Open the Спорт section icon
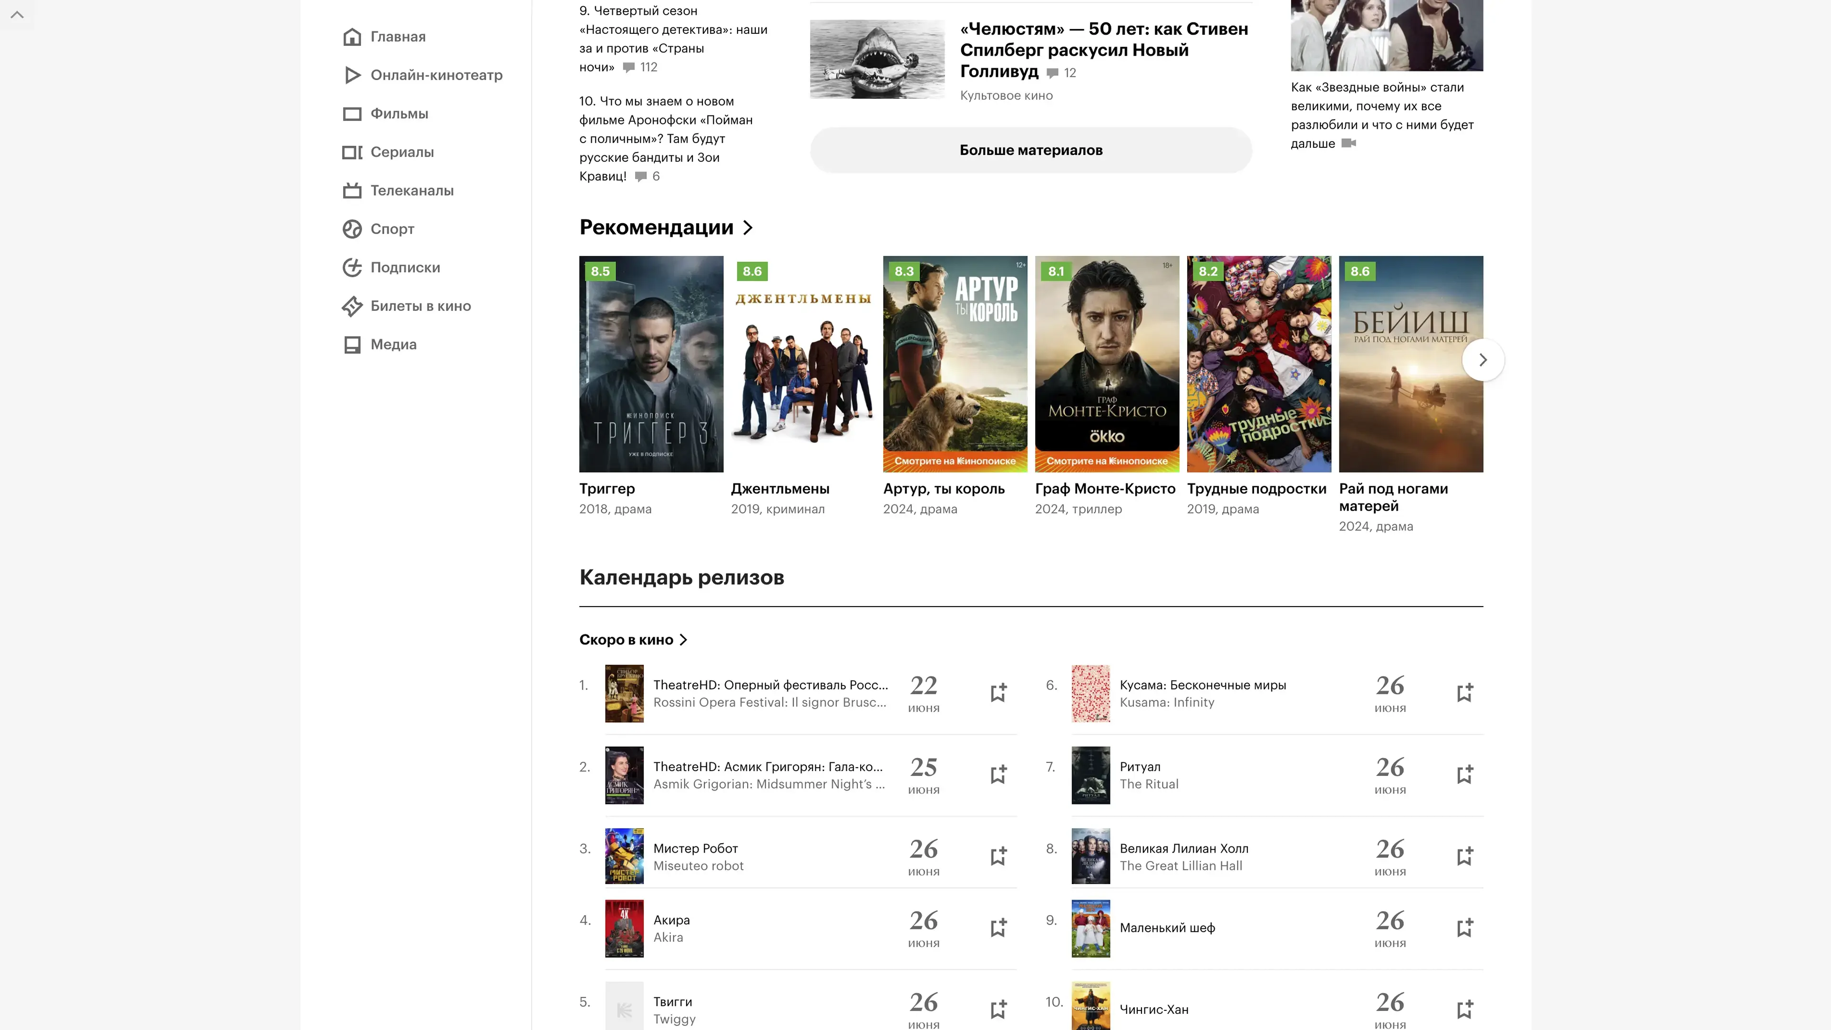The height and width of the screenshot is (1030, 1831). click(x=352, y=229)
